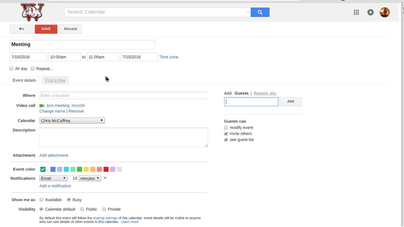This screenshot has height=227, width=404.
Task: Open the Email notification type dropdown
Action: point(53,178)
